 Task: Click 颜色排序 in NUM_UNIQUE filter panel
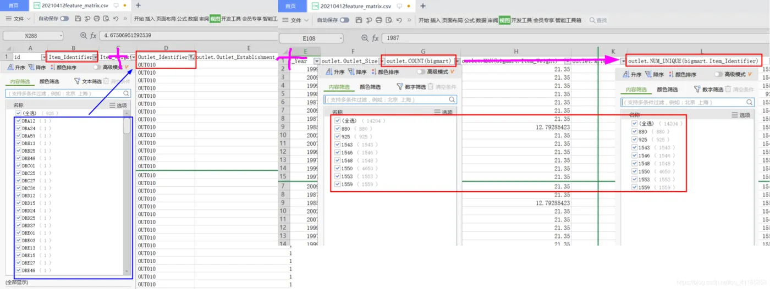click(x=684, y=74)
